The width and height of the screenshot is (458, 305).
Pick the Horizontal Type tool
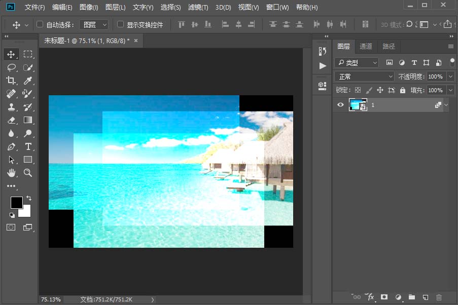(x=28, y=146)
